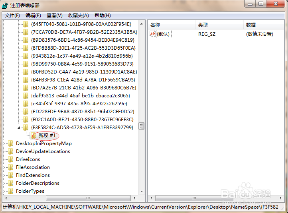288x213 pixels.
Task: Click the 类型 column header
Action: pos(220,25)
